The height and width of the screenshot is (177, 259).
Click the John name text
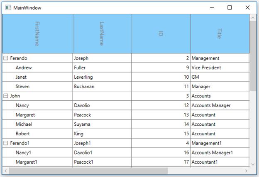(15, 96)
